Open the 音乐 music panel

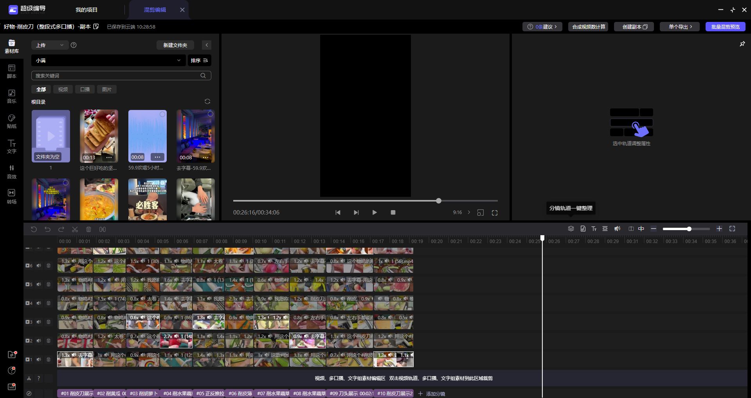(12, 97)
